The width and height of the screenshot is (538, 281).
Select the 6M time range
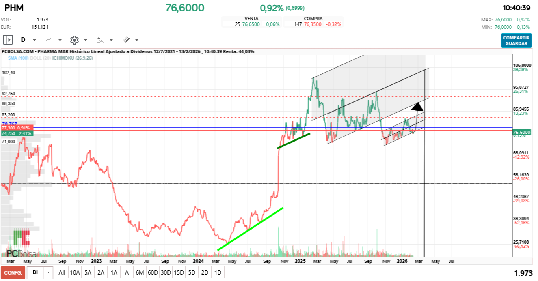(x=140, y=272)
